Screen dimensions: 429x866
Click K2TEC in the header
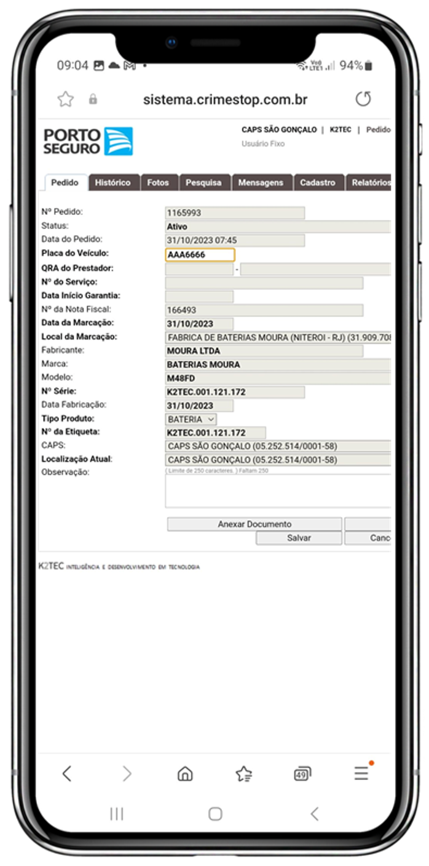tap(340, 130)
